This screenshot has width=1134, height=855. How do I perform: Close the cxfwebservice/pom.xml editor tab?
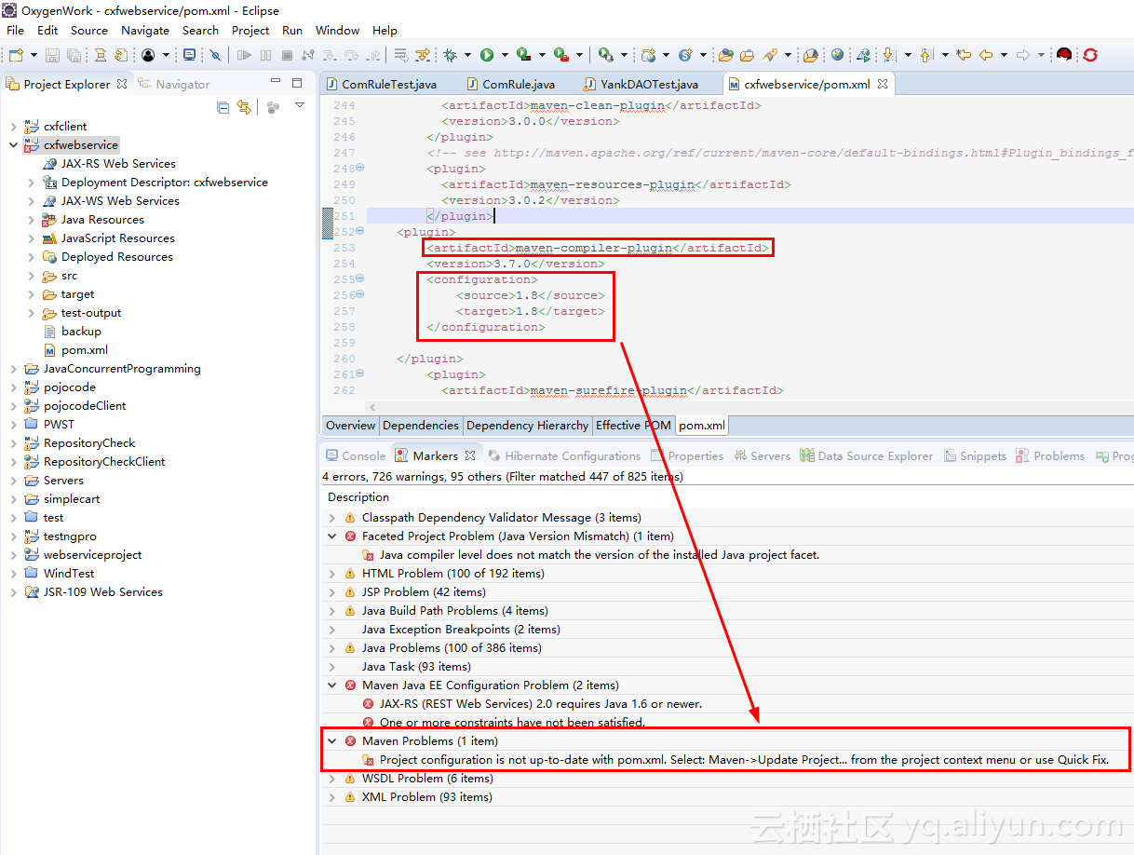(x=883, y=84)
